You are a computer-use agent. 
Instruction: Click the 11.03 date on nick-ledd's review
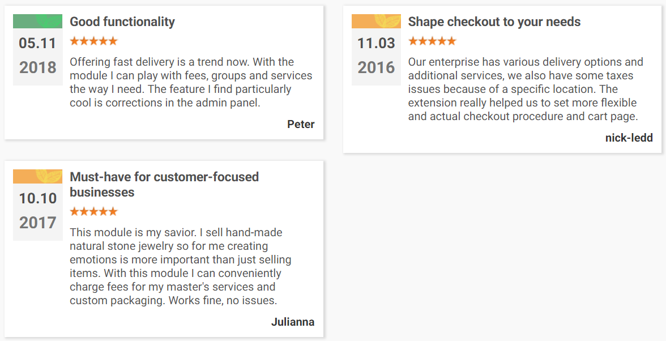pos(376,43)
